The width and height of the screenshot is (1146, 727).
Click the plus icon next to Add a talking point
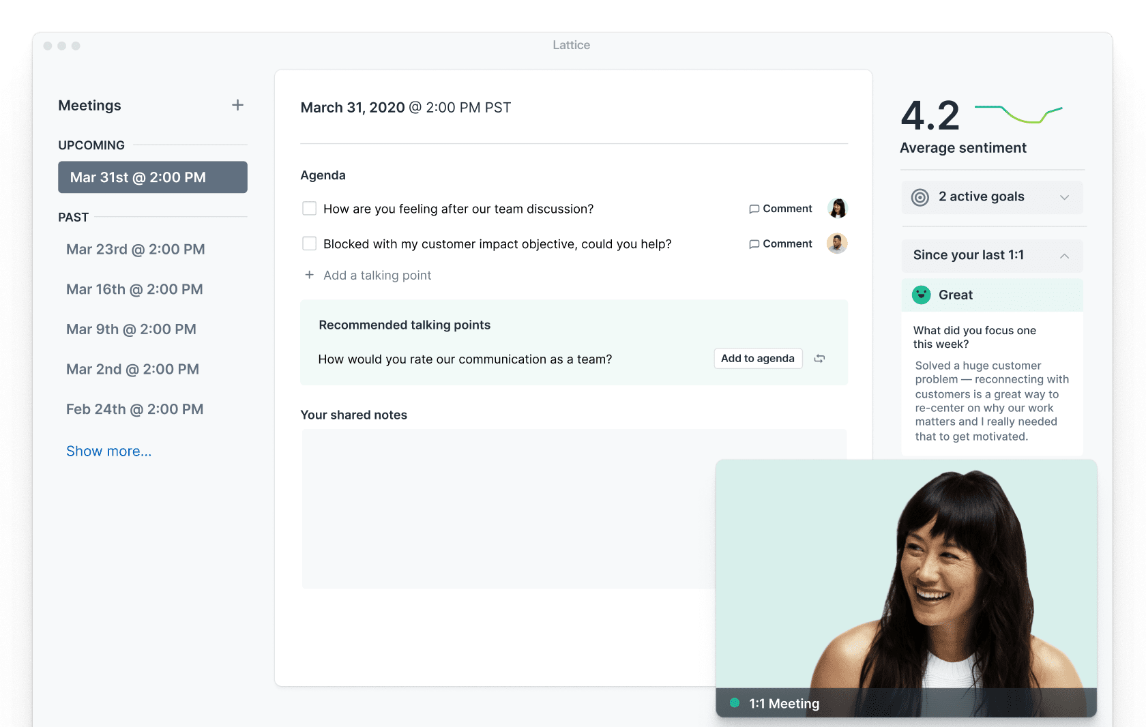(x=310, y=275)
